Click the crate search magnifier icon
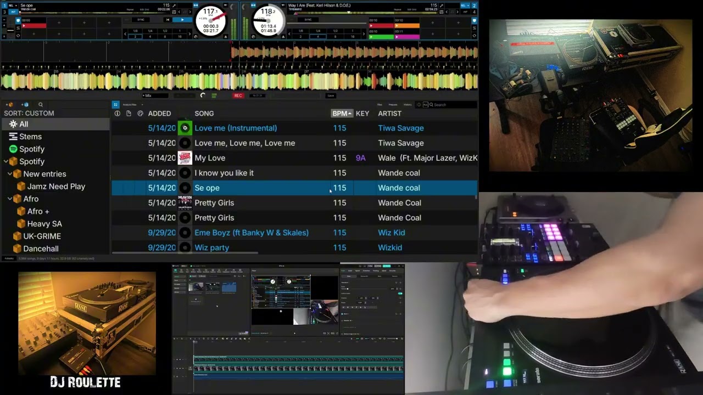This screenshot has height=395, width=703. pos(40,104)
